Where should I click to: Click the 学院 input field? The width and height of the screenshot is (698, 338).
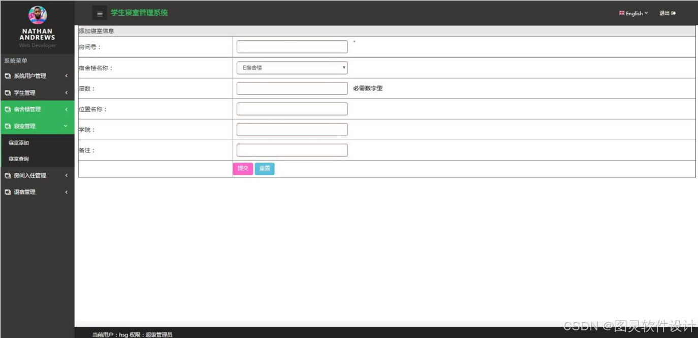tap(292, 130)
